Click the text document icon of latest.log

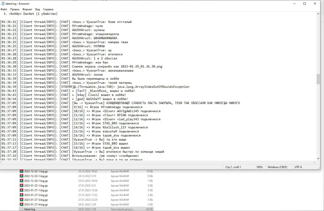click(21, 209)
